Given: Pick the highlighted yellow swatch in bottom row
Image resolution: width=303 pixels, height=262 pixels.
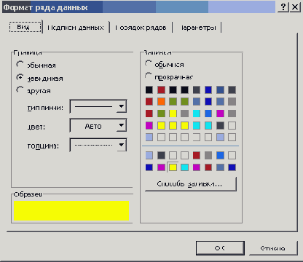Looking at the screenshot, I should point(173,167).
